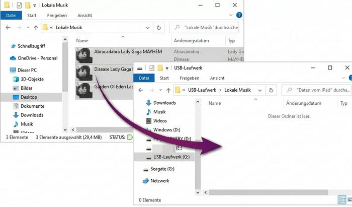Click scroll down arrow in USB-Laufwerk navigation pane
The width and height of the screenshot is (352, 207).
(x=198, y=192)
